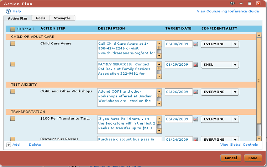
Task: Open the CNSL confidentiality dropdown
Action: pos(235,65)
